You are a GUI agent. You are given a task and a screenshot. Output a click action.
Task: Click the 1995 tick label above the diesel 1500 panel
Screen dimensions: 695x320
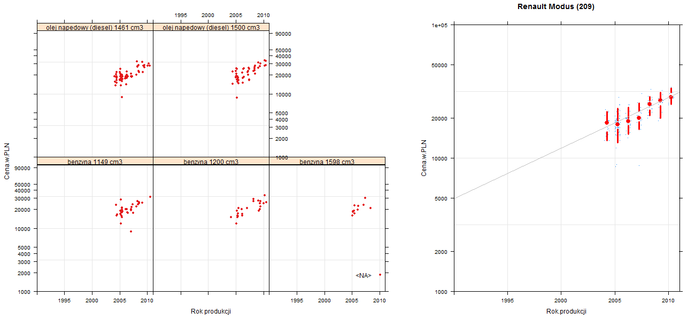pos(181,15)
